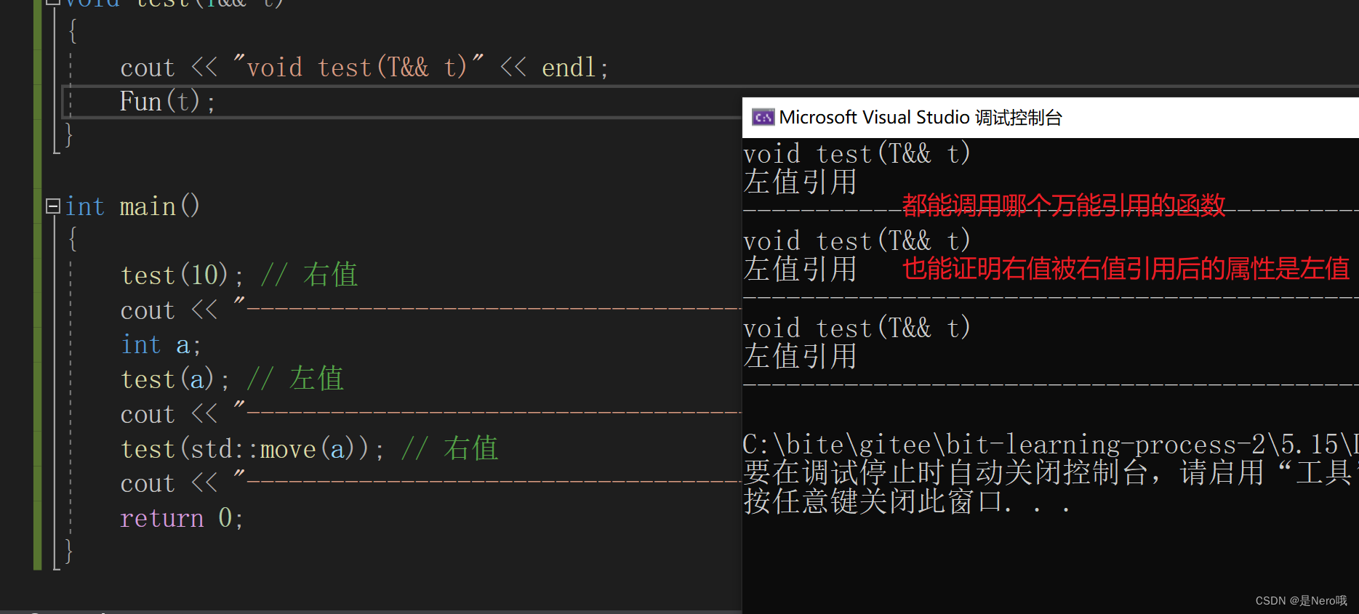Viewport: 1359px width, 614px height.
Task: Click the third 左值引用 console output line
Action: (x=801, y=357)
